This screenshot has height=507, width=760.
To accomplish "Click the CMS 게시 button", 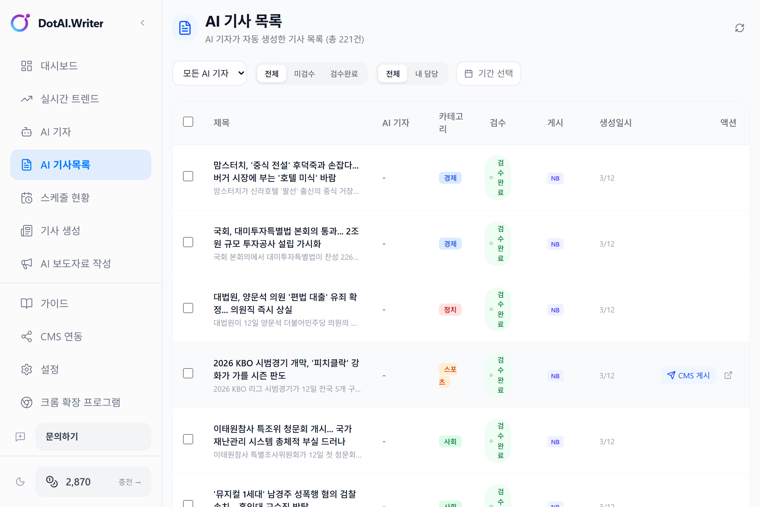I will click(x=688, y=375).
